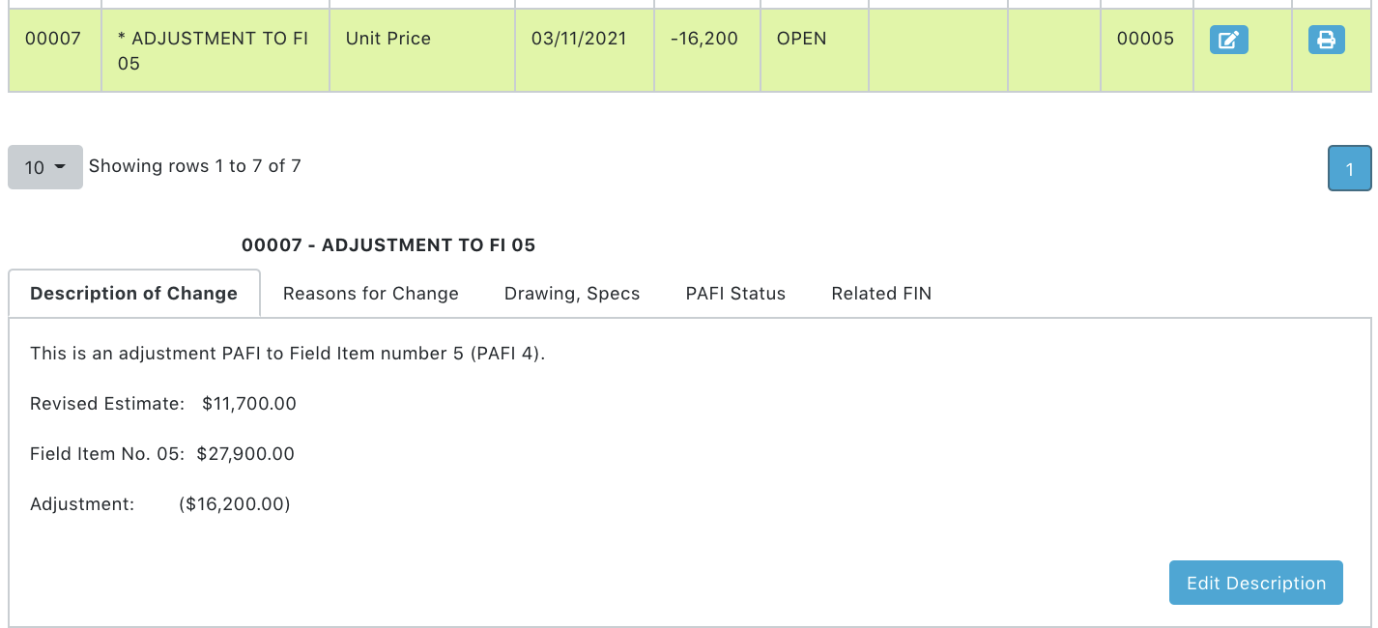Click the -16,200 amount cell
The image size is (1378, 628).
pyautogui.click(x=703, y=39)
